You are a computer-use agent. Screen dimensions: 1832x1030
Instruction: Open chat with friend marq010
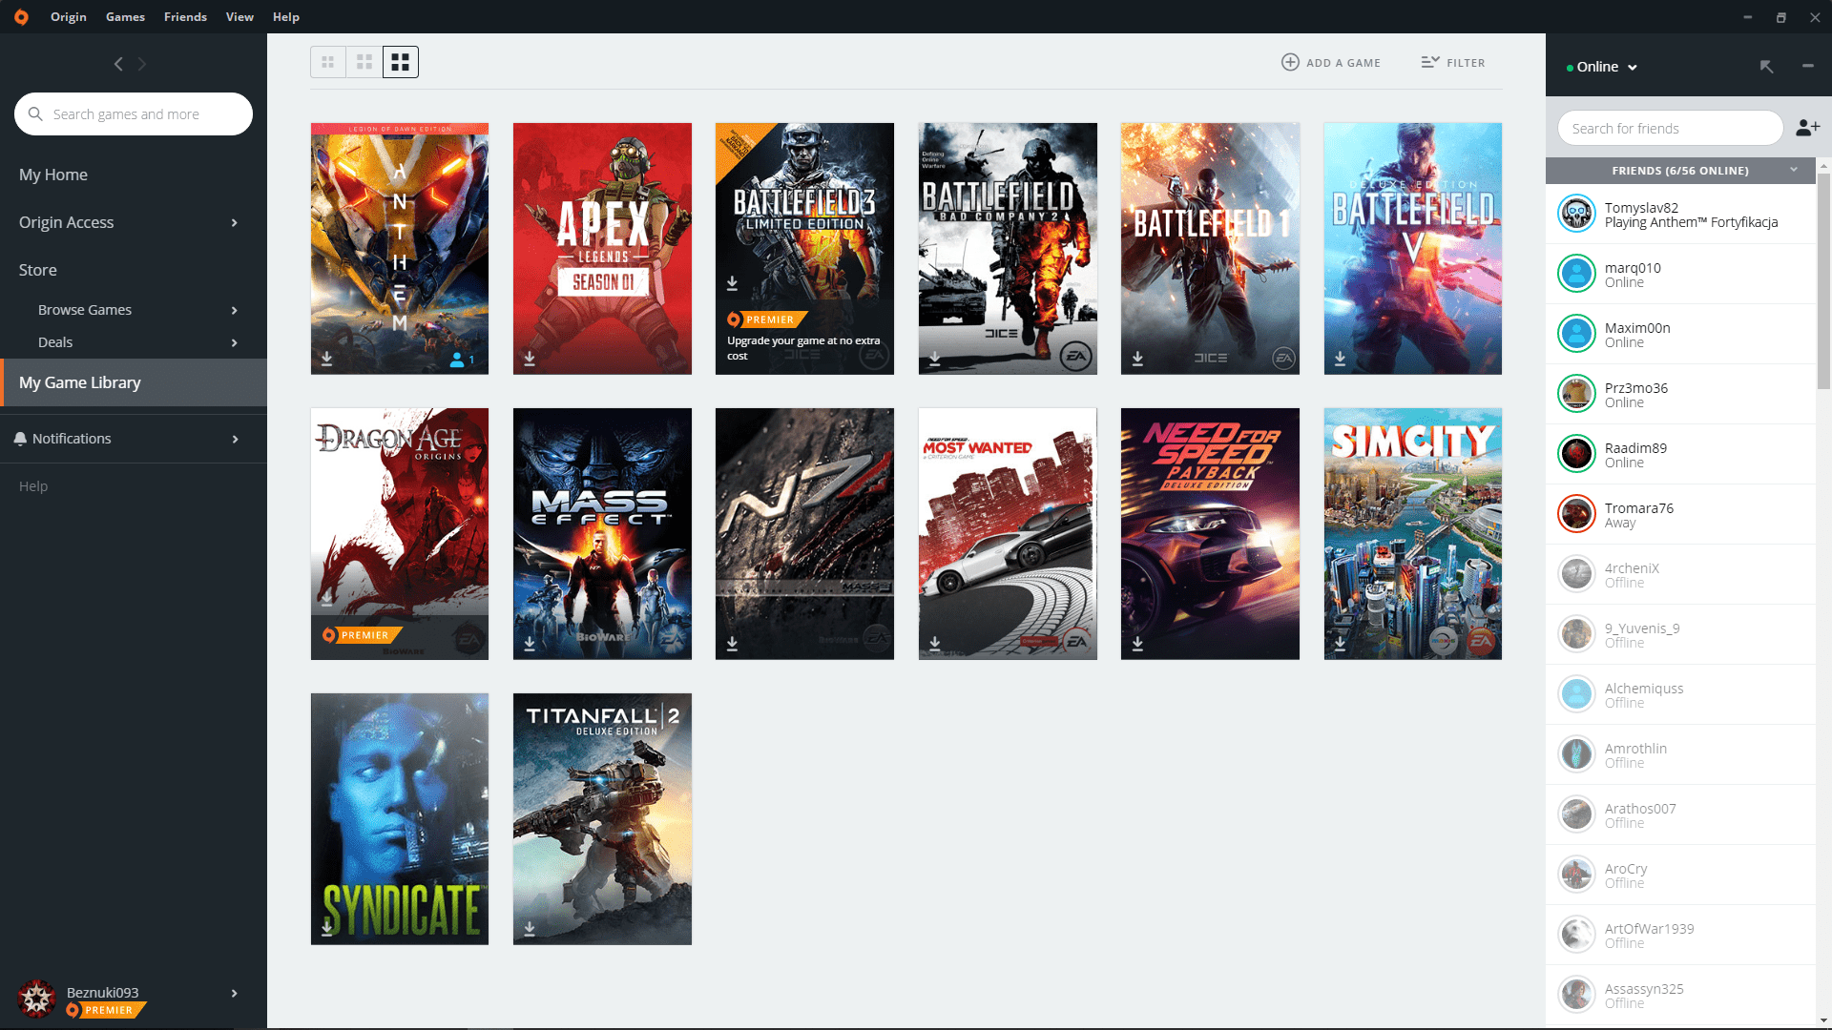tap(1680, 274)
